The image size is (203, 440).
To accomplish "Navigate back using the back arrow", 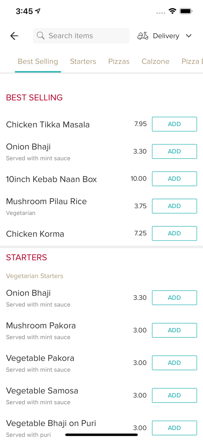I will point(14,36).
